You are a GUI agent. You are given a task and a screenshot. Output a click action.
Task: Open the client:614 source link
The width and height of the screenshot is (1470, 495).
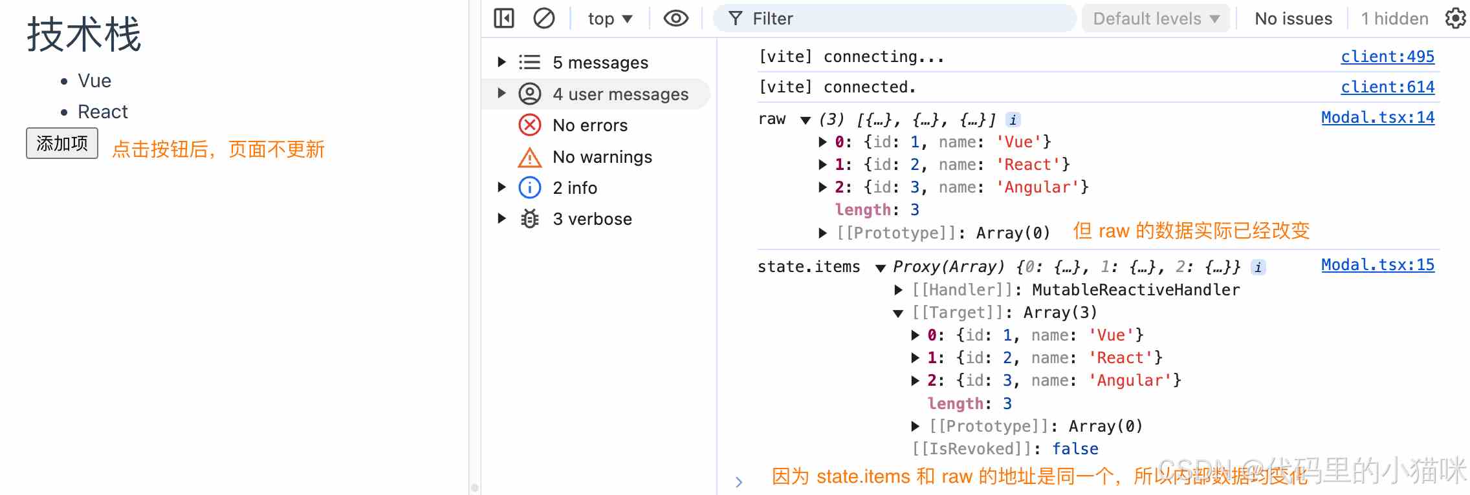click(x=1387, y=87)
